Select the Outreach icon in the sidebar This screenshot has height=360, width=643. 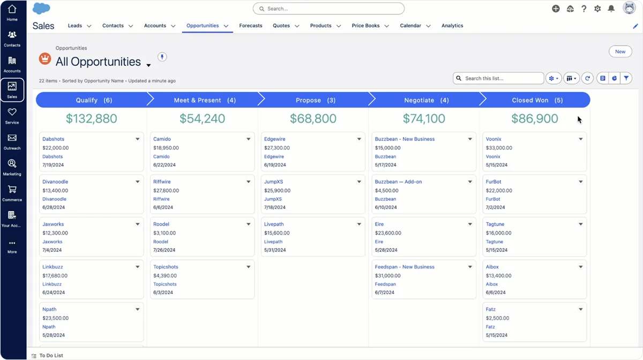coord(12,138)
